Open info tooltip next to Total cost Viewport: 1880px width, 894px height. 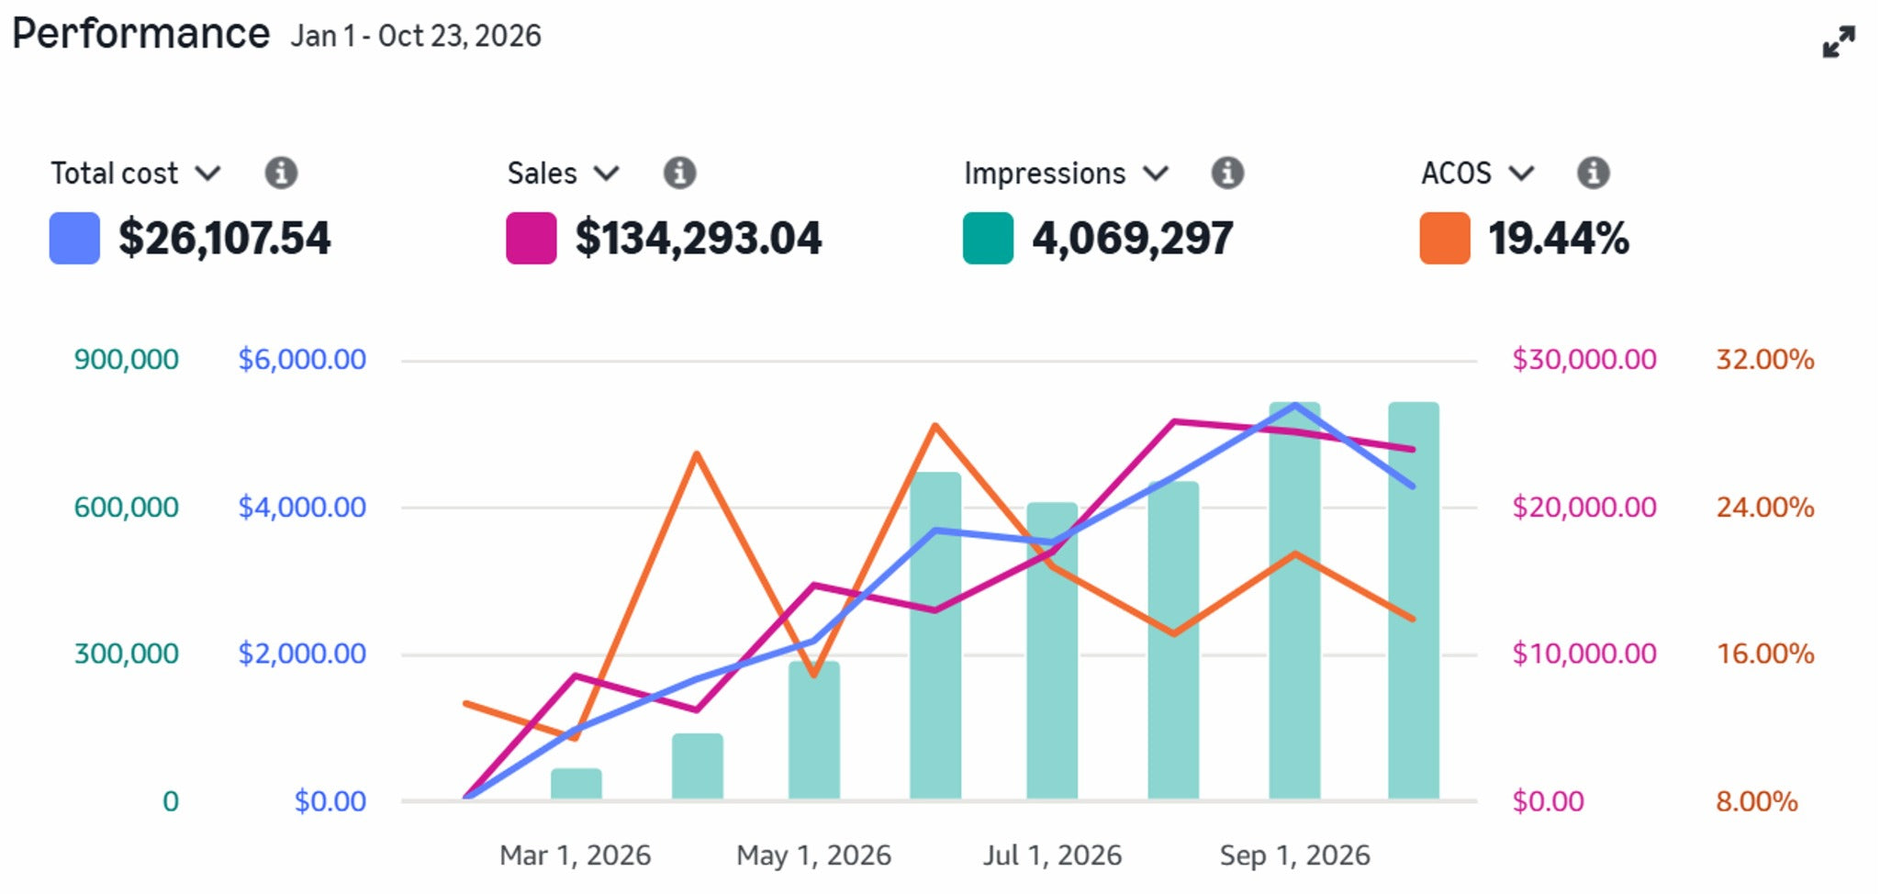coord(281,173)
